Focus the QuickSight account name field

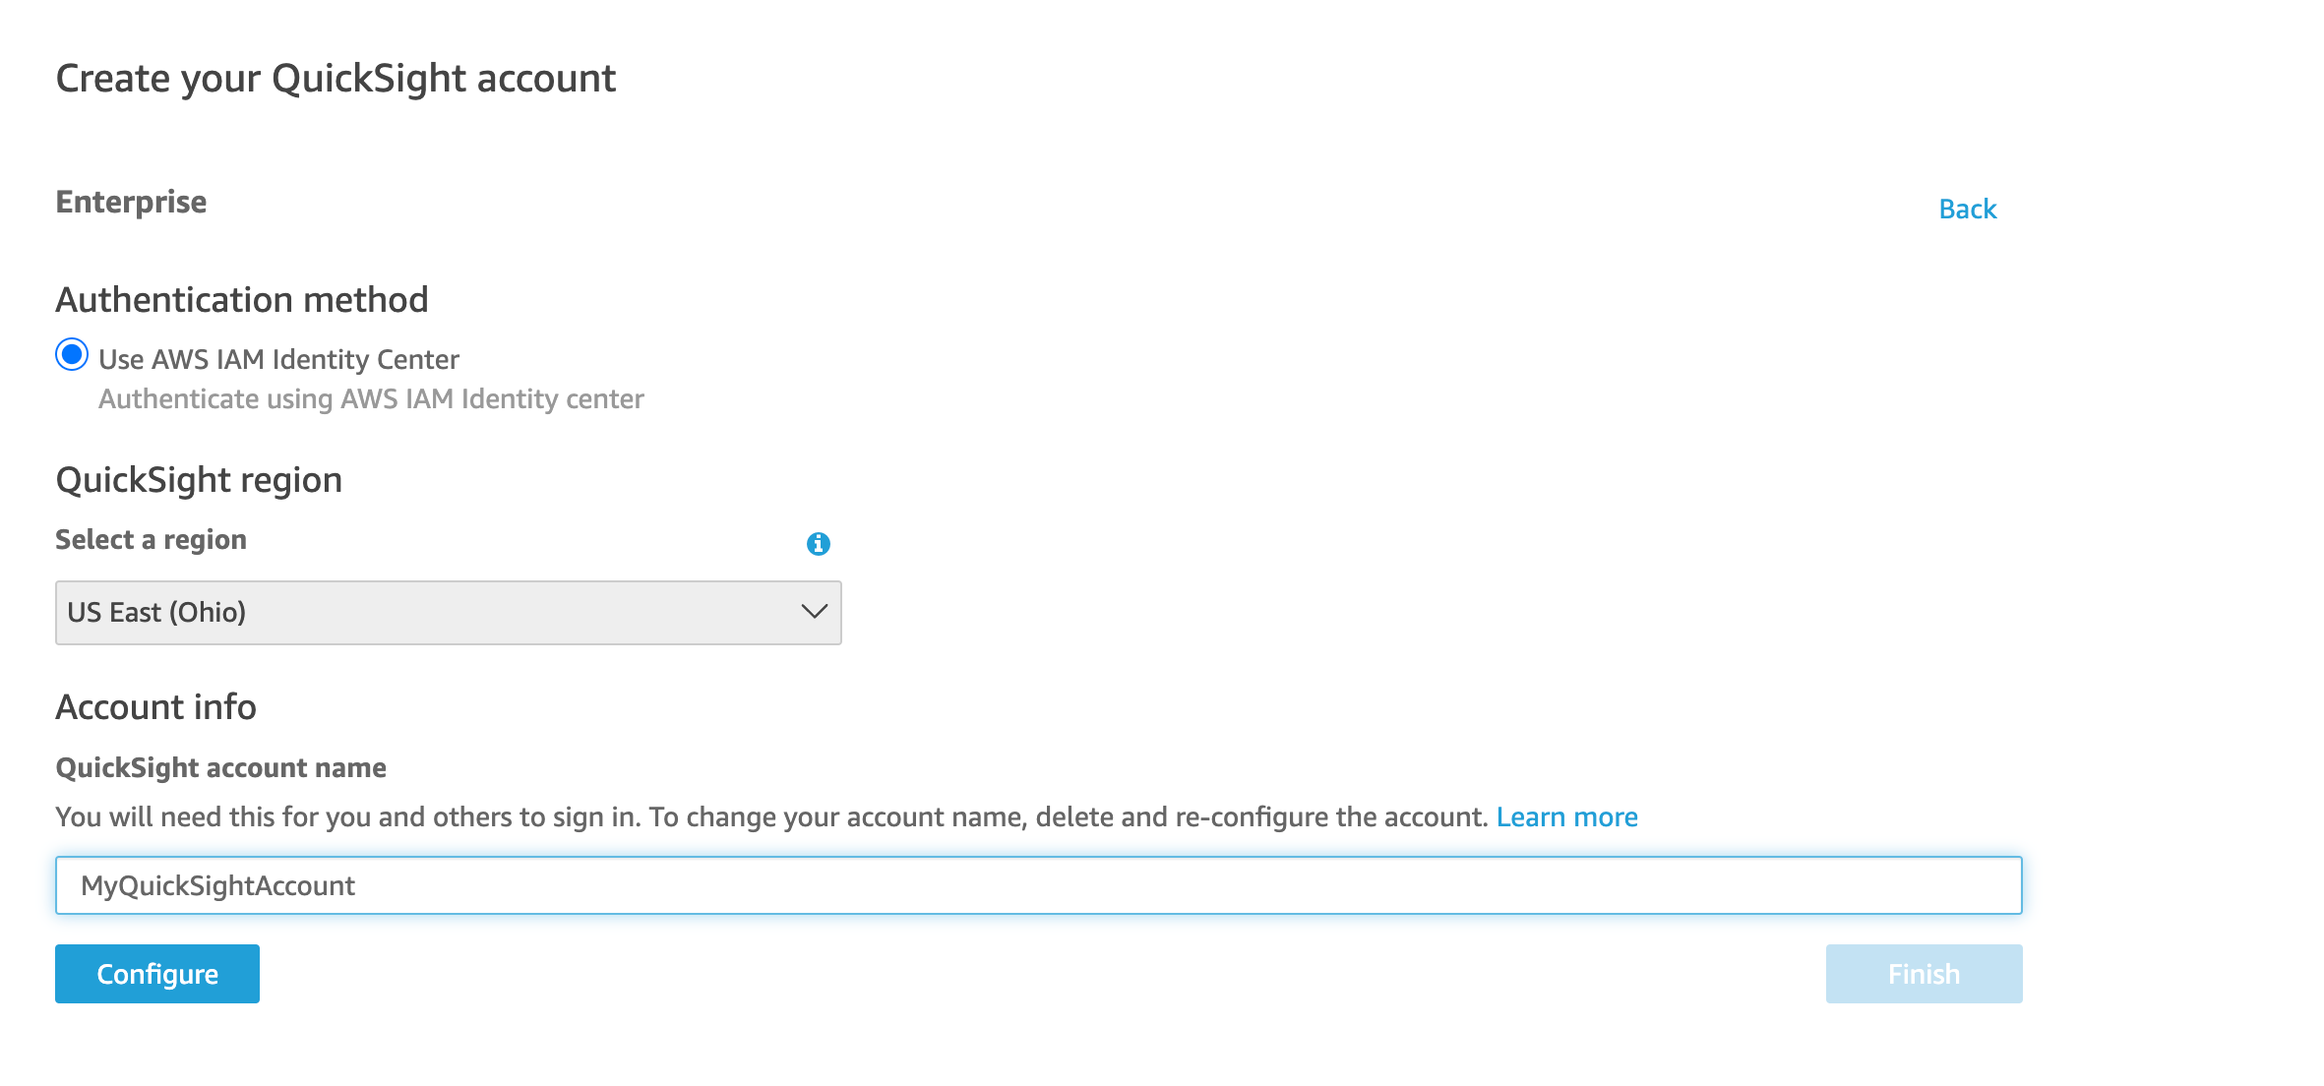(1039, 885)
